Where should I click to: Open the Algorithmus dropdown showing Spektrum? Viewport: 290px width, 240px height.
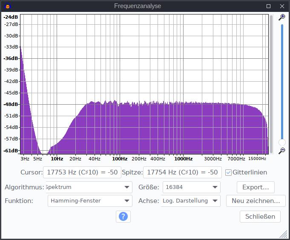pyautogui.click(x=89, y=187)
